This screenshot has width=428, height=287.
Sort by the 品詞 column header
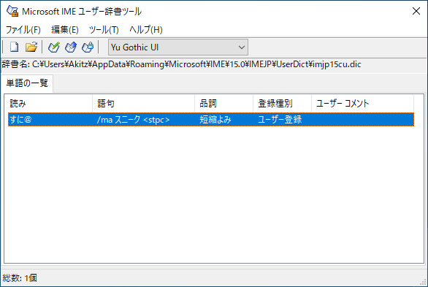(x=223, y=104)
